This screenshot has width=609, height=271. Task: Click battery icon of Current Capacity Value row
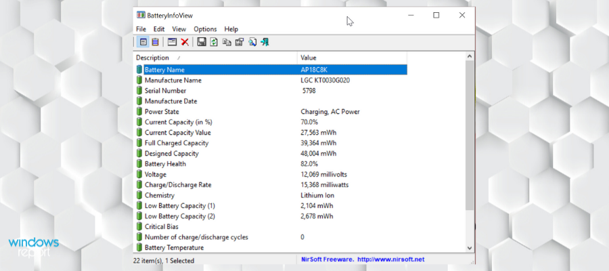coord(139,133)
